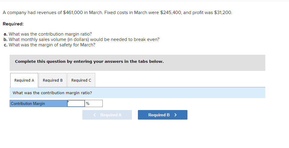Click the percent sign unit cell
The height and width of the screenshot is (148, 289).
94,104
